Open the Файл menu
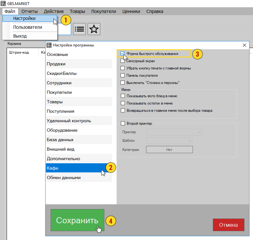This screenshot has height=240, width=253. pos(10,11)
